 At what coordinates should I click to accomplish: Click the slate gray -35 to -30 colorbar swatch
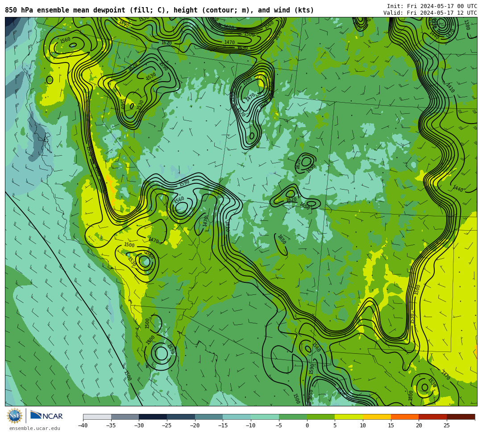click(125, 417)
